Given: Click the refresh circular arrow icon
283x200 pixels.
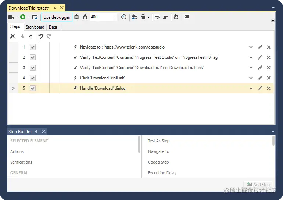Looking at the screenshot, I should point(176,17).
